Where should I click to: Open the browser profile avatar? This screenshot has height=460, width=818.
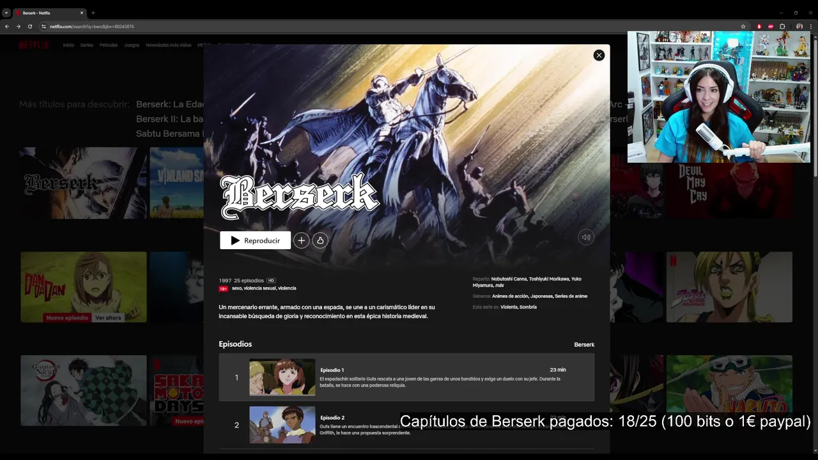coord(799,26)
